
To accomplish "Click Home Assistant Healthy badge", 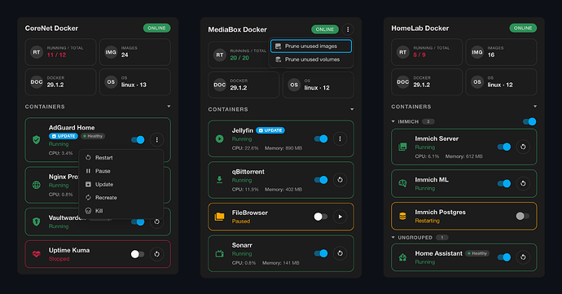I will [477, 253].
